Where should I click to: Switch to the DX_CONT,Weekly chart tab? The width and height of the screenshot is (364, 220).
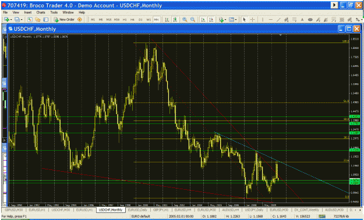pos(306,210)
